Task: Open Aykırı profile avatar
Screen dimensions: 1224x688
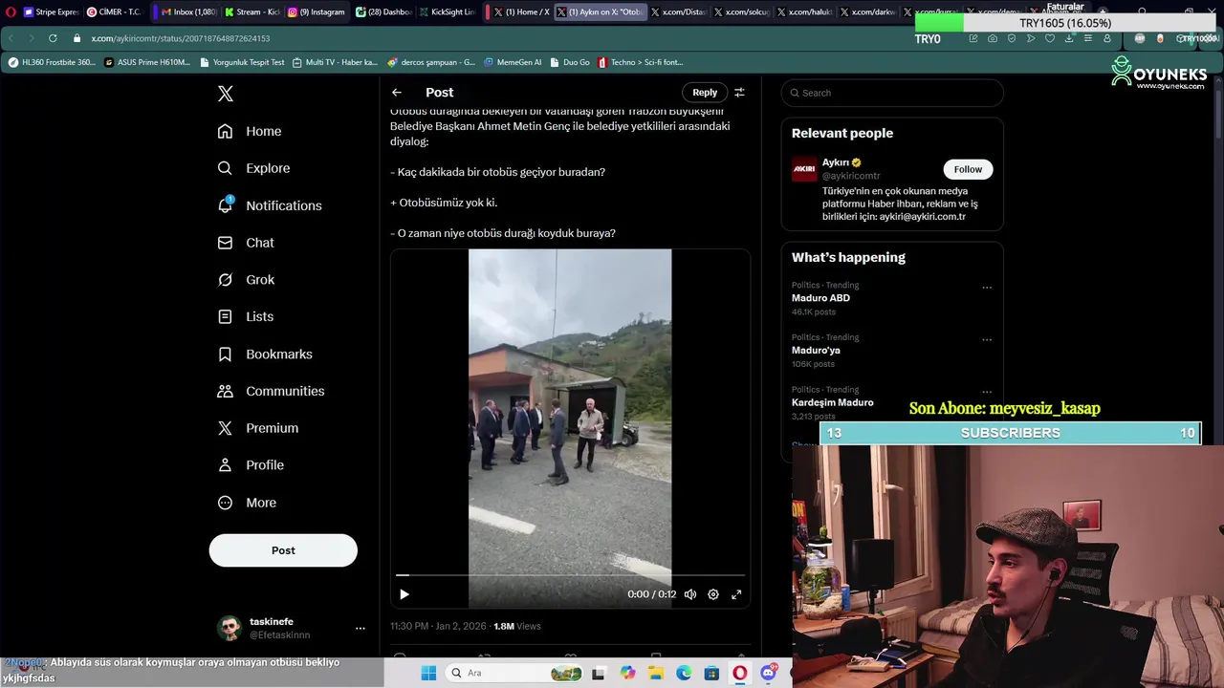Action: tap(804, 169)
